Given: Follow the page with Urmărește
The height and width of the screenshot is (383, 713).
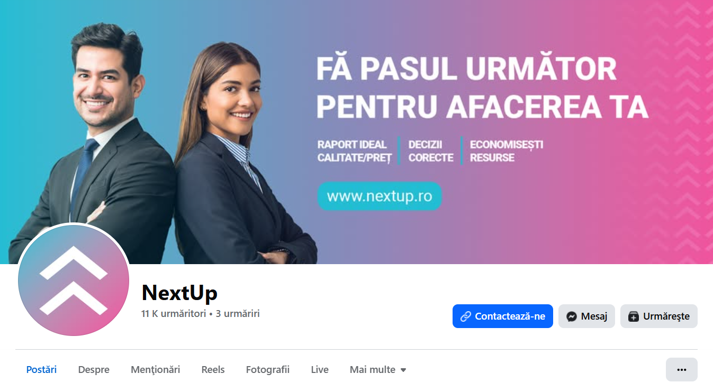Looking at the screenshot, I should [x=659, y=316].
